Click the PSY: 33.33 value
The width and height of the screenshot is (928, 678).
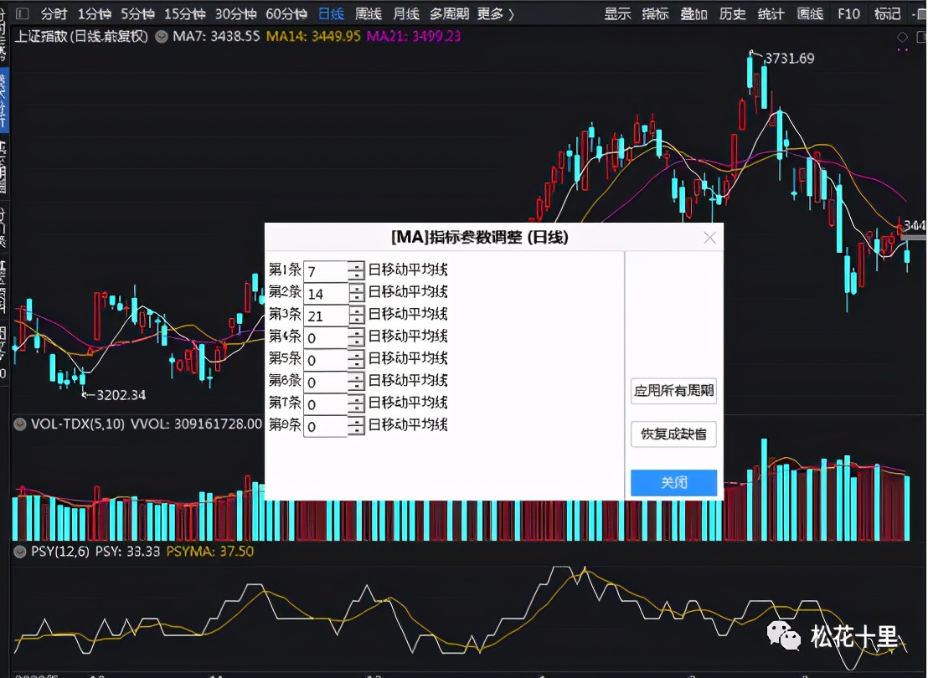[x=128, y=552]
